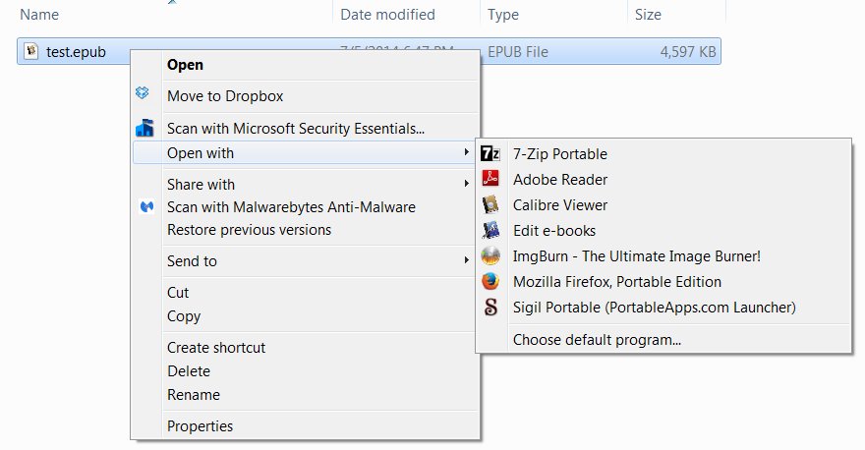Select Restore previous versions
Image resolution: width=865 pixels, height=450 pixels.
coord(249,230)
